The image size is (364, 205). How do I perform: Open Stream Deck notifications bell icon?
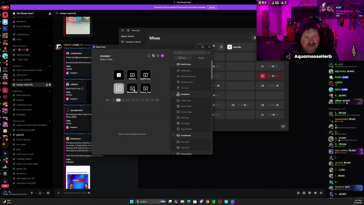point(148,56)
